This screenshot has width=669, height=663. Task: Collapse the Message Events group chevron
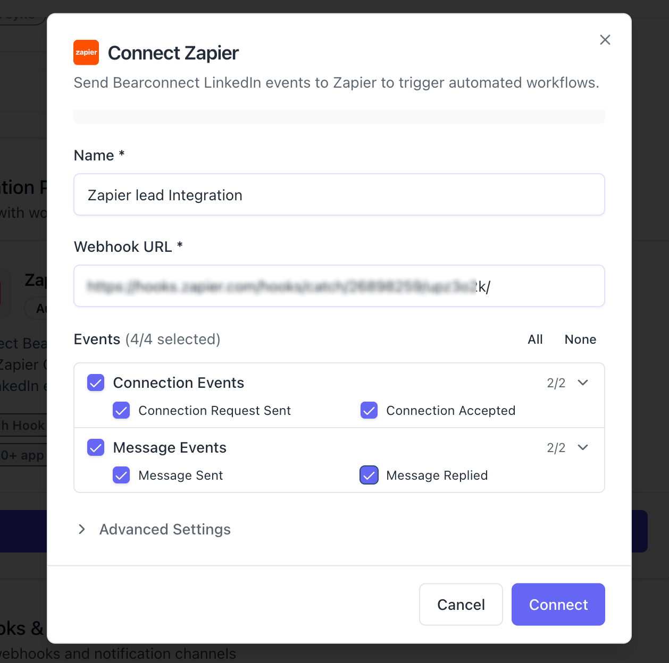(x=583, y=447)
